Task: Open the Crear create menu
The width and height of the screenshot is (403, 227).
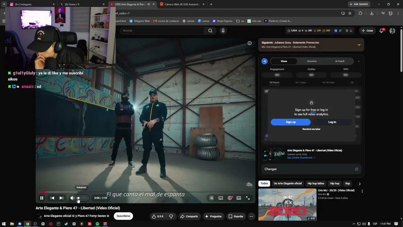Action: (x=367, y=31)
